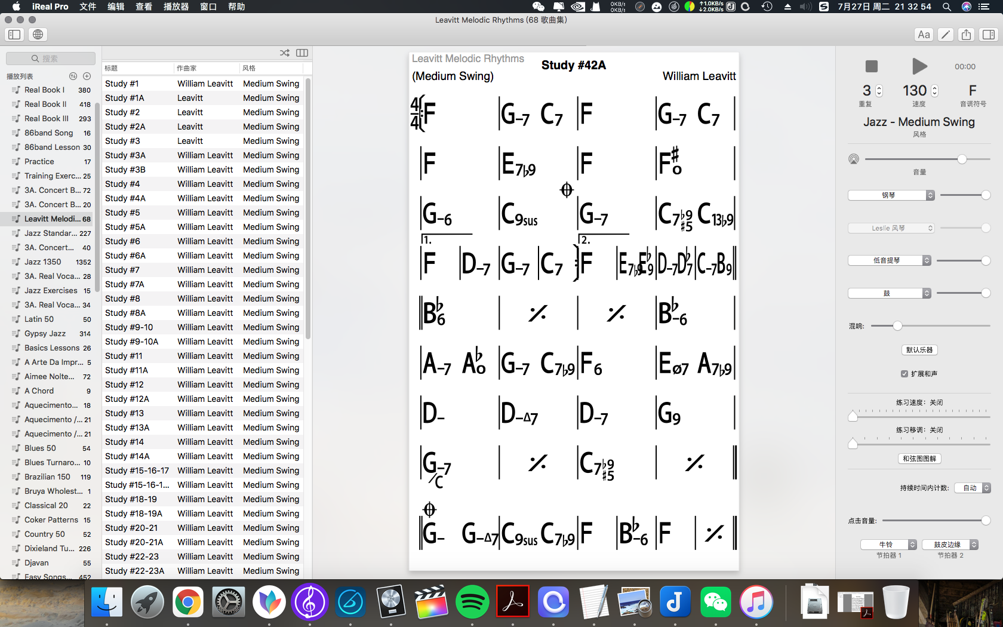Click the Aa font settings icon

click(924, 35)
